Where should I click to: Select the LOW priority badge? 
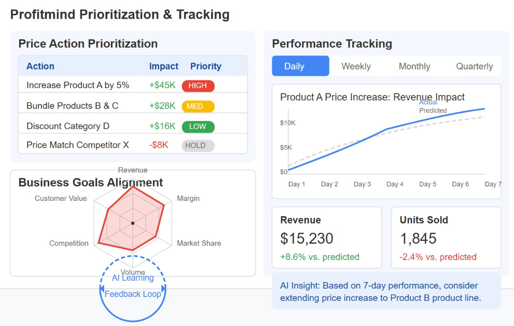pyautogui.click(x=198, y=127)
